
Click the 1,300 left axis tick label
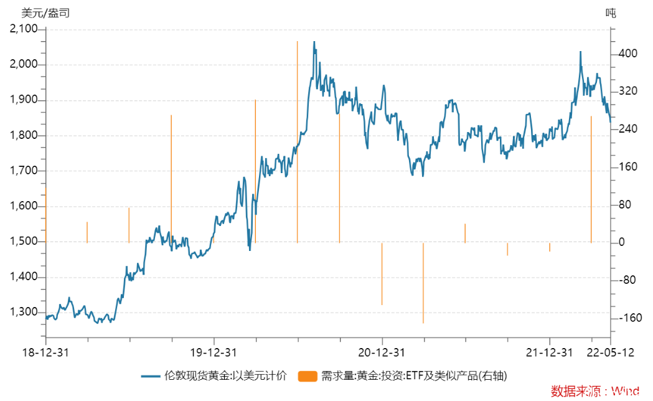(x=24, y=312)
